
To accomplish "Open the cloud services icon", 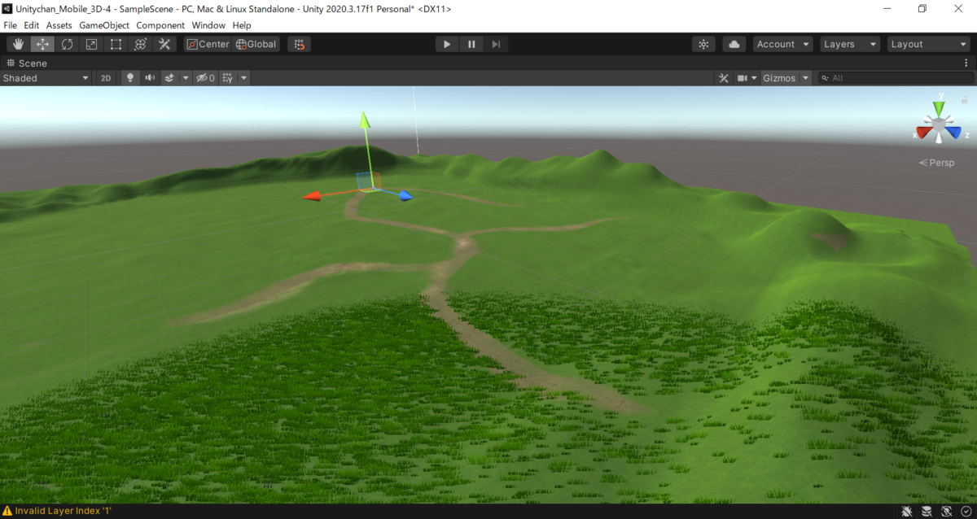I will point(734,44).
